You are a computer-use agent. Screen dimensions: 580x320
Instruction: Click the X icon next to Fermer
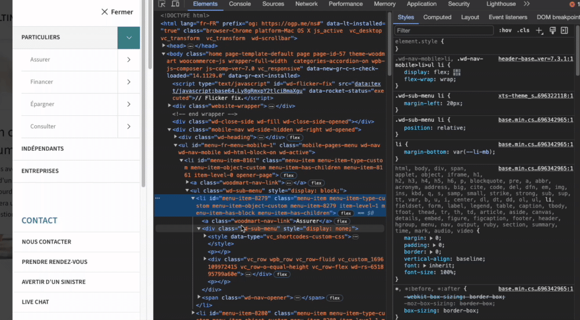[x=104, y=12]
